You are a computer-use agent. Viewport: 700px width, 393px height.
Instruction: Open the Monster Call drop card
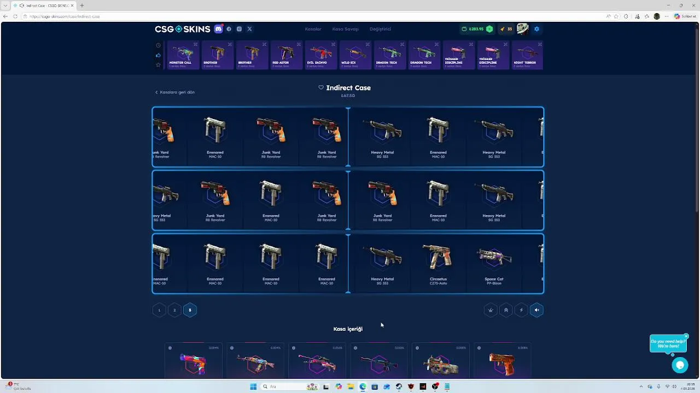[183, 55]
